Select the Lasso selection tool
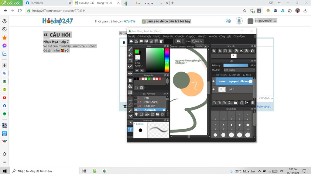The height and width of the screenshot is (174, 311). 130,105
